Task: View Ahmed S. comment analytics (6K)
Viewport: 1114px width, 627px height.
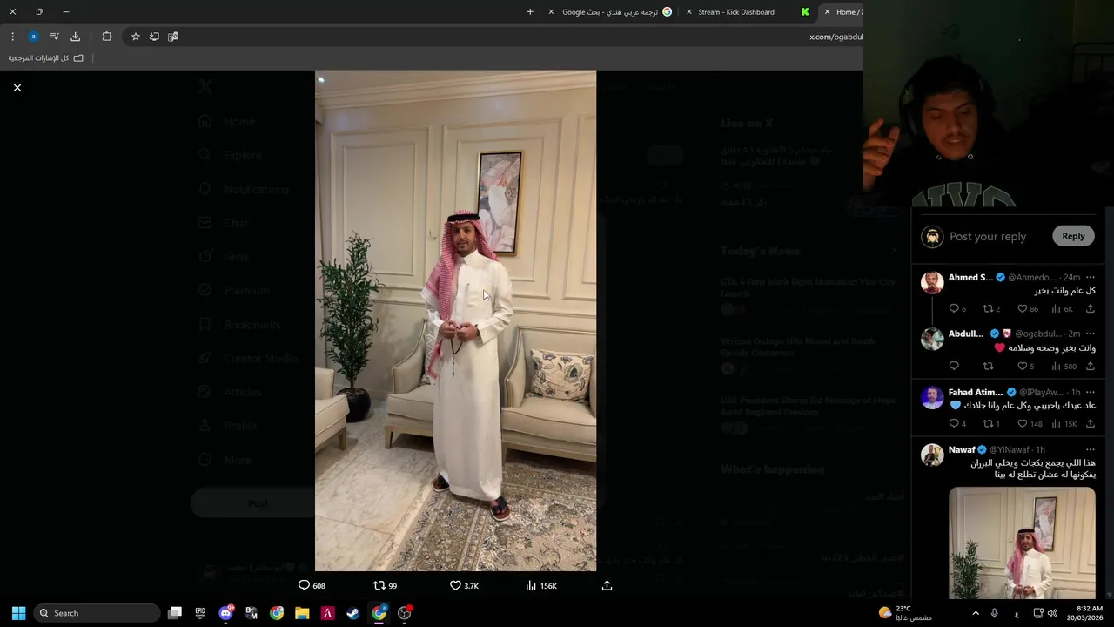Action: tap(1062, 309)
